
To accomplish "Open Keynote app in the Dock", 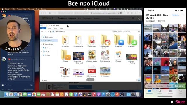I will (x=76, y=94).
